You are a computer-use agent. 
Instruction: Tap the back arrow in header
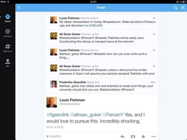point(19,7)
